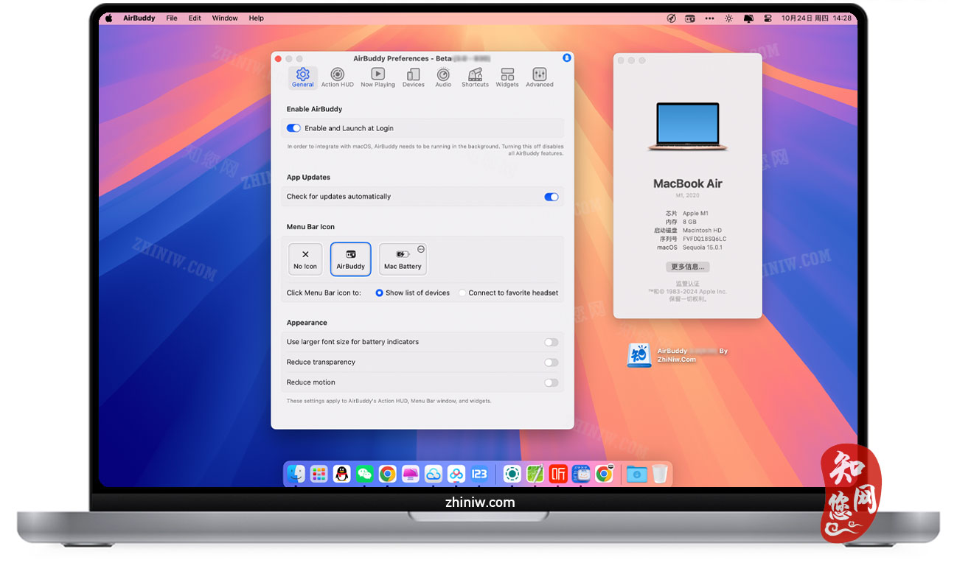This screenshot has height=574, width=957.
Task: Click the Apple M1 chip value
Action: [x=695, y=214]
